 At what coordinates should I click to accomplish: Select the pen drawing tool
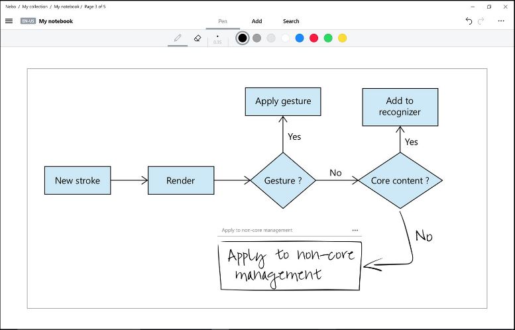[178, 38]
